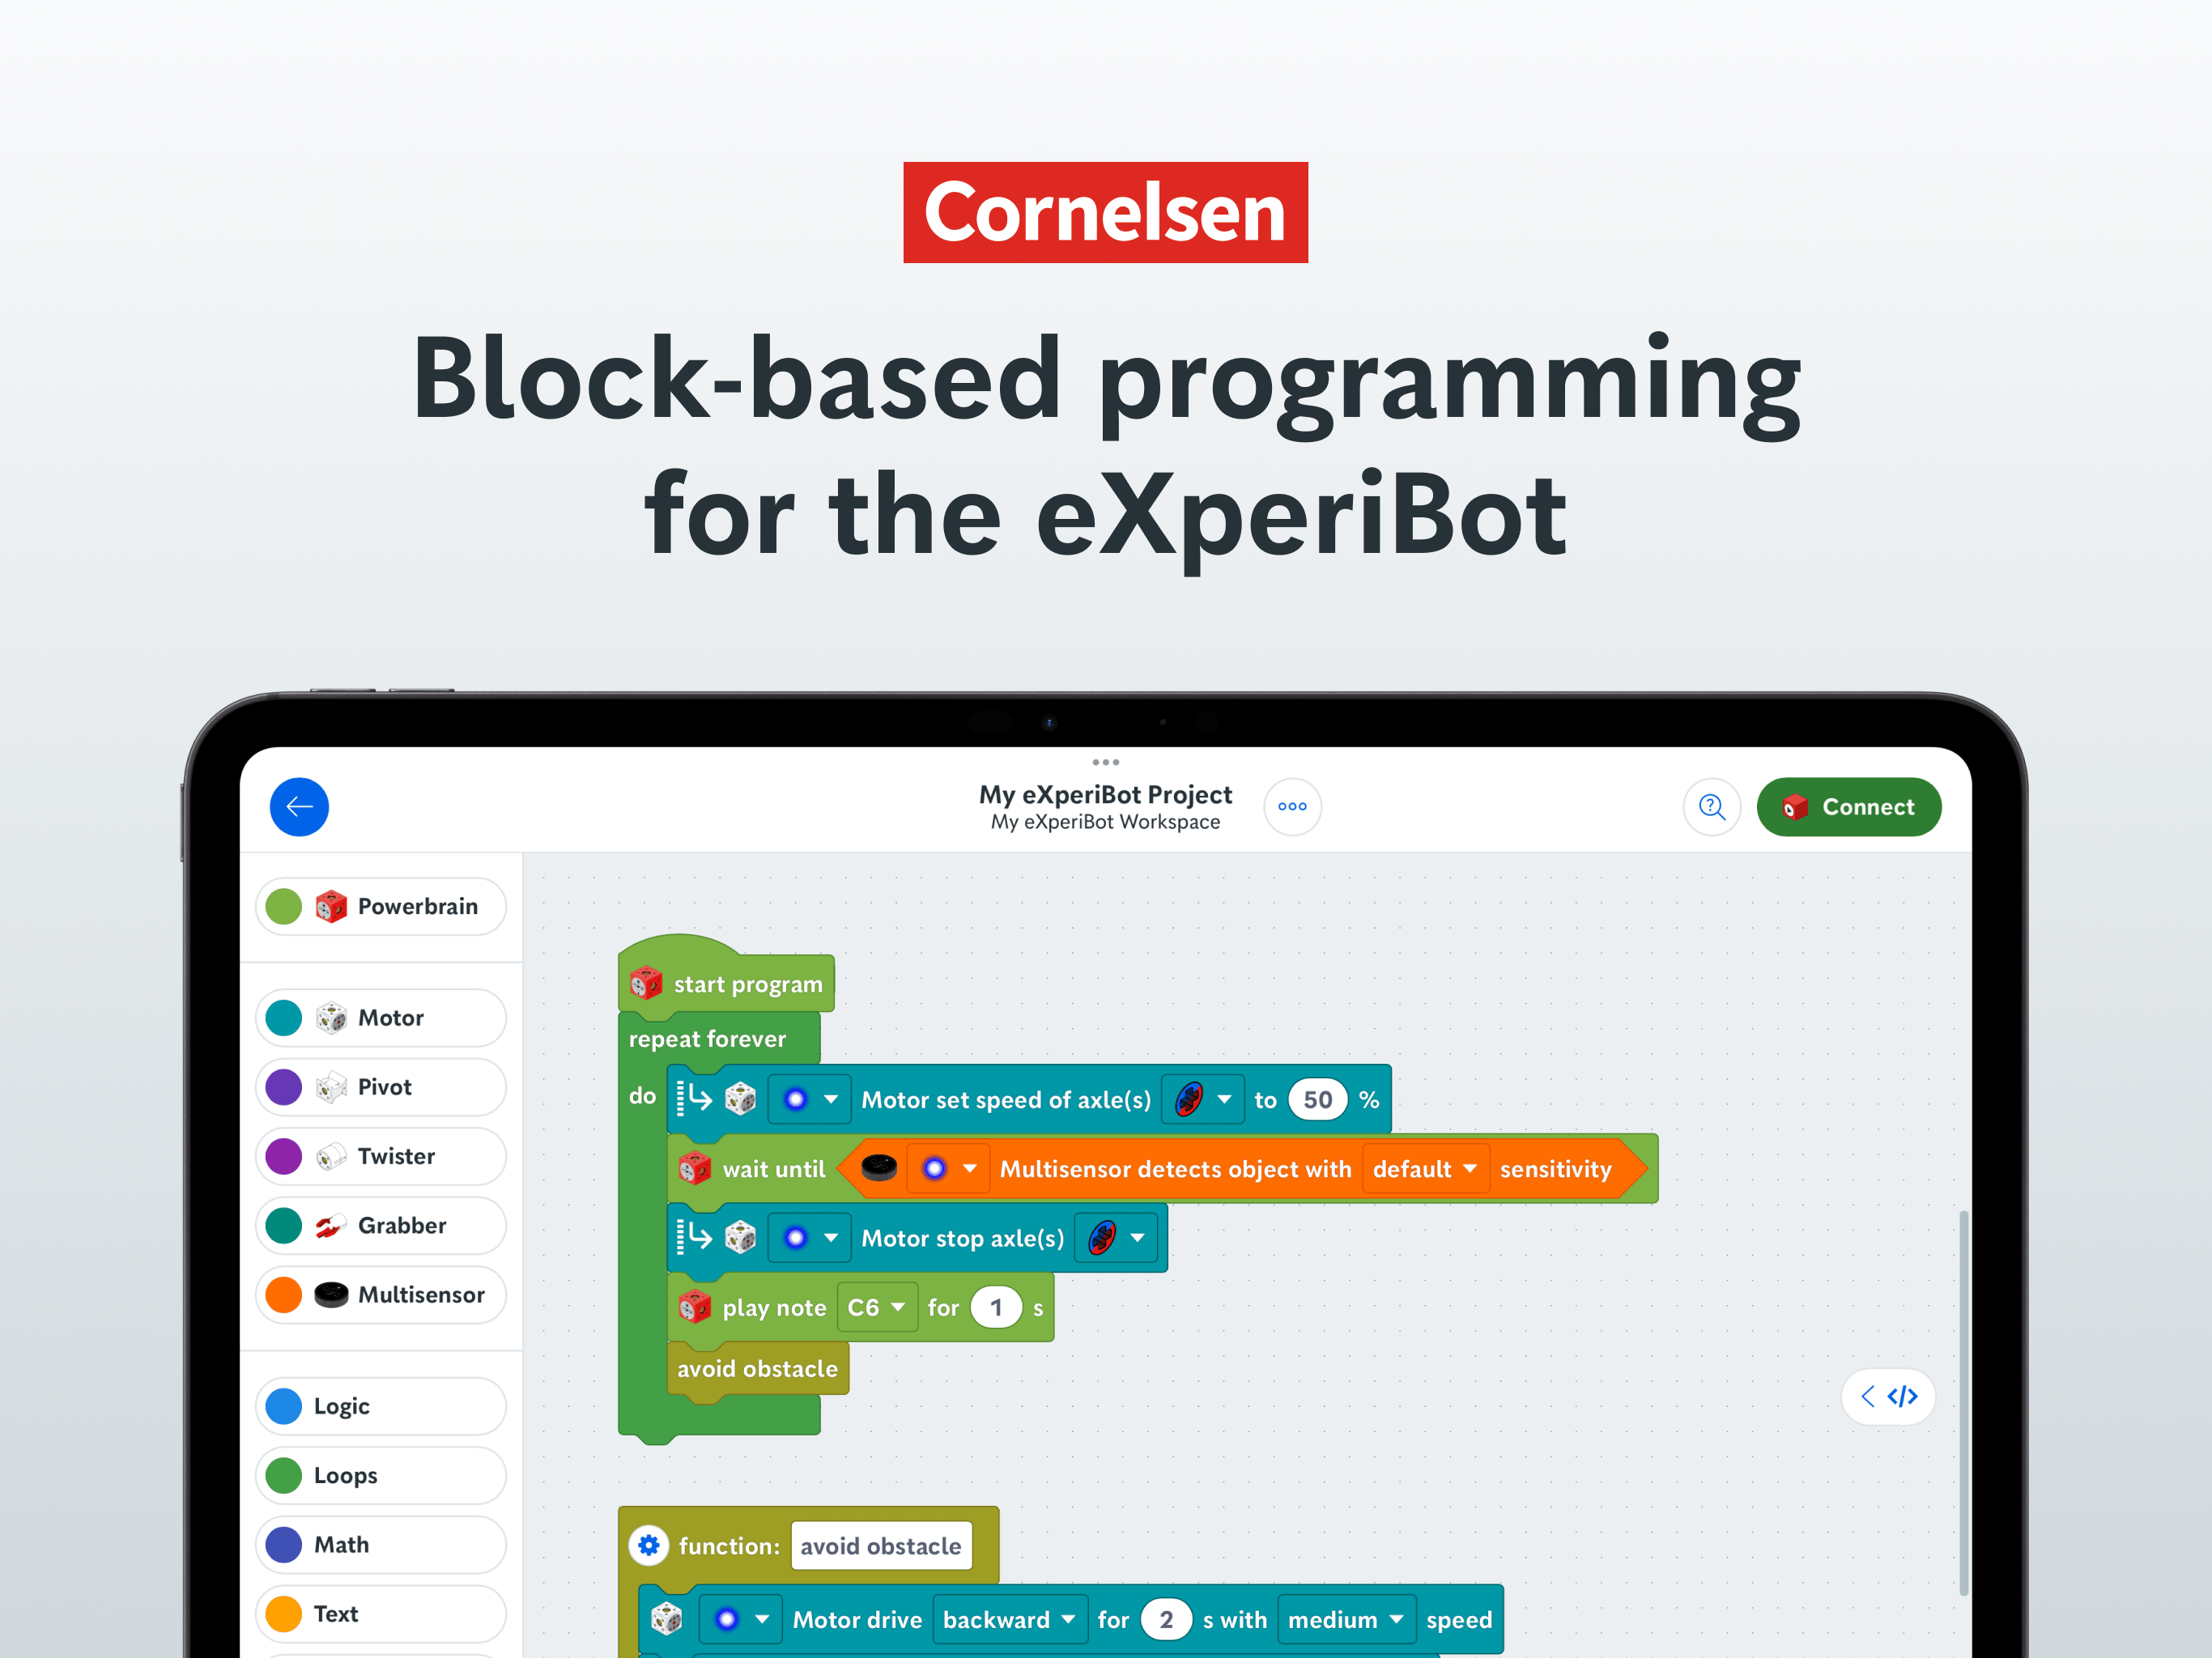Click the My eXperiBot Project title

[1105, 795]
